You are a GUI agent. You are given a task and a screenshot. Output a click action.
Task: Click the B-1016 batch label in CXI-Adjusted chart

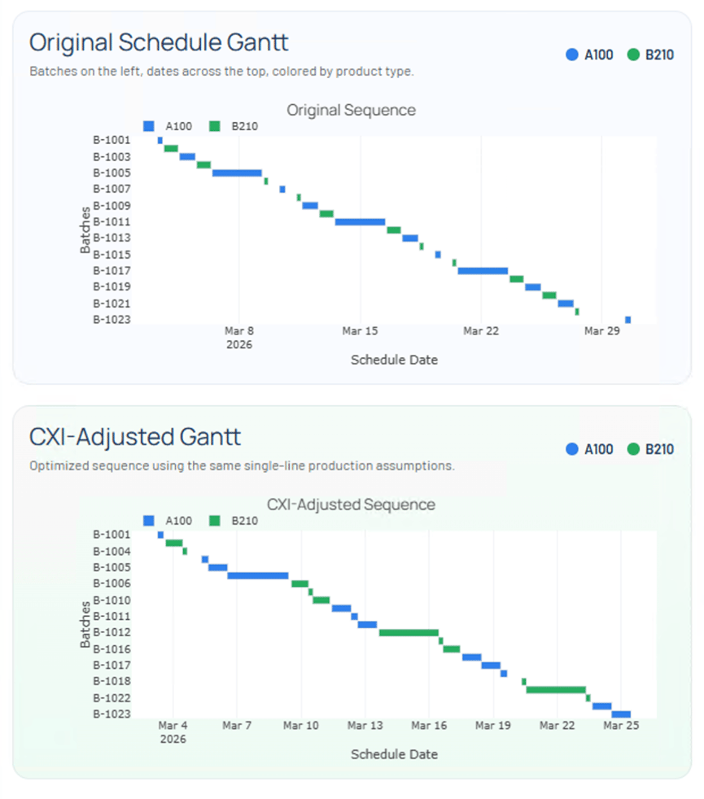click(x=112, y=649)
